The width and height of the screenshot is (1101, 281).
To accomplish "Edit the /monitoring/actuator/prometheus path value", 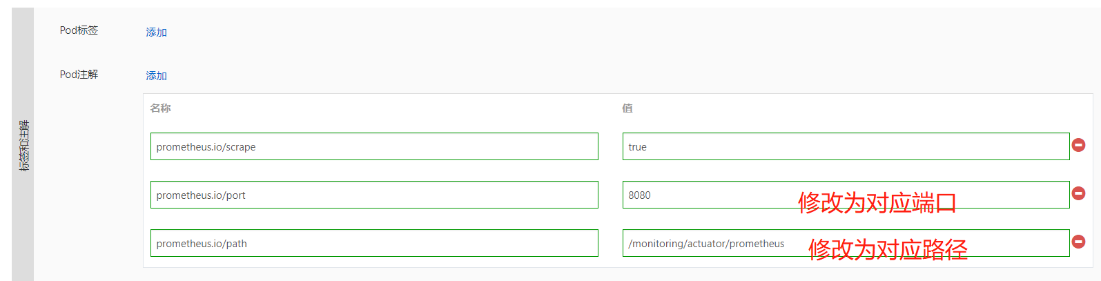I will coord(706,244).
